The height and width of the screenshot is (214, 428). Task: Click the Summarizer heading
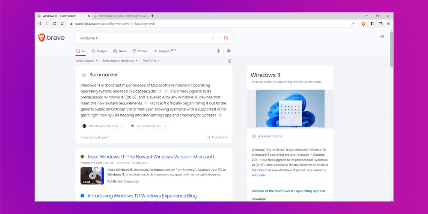click(104, 75)
